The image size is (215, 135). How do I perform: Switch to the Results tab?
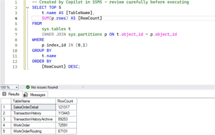[11, 94]
